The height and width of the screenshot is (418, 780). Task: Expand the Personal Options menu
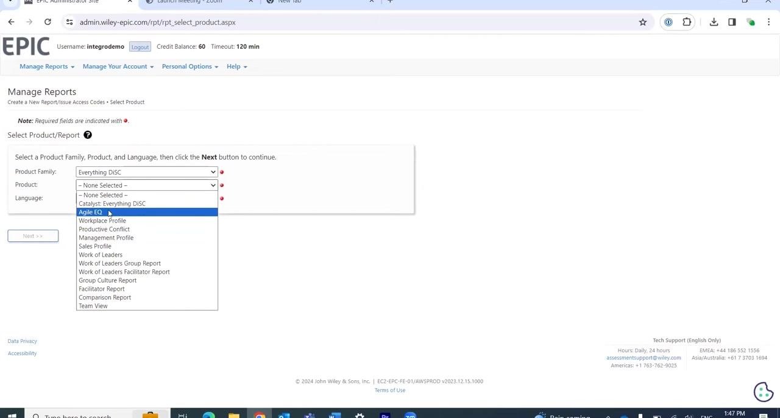point(190,66)
